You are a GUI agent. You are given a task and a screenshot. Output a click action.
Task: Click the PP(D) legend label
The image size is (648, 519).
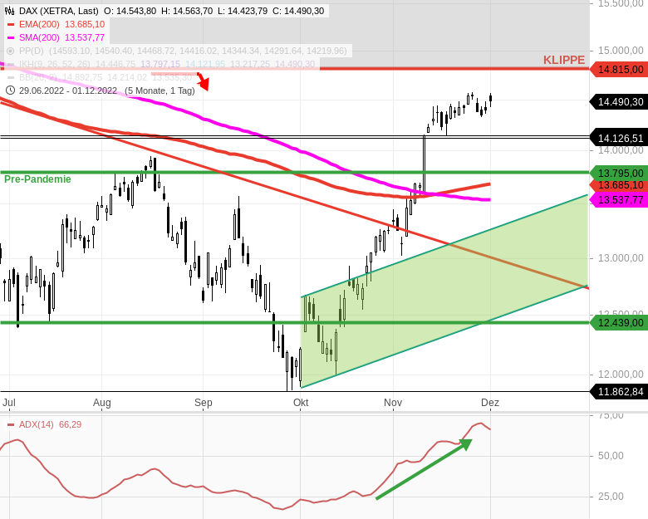(x=32, y=51)
